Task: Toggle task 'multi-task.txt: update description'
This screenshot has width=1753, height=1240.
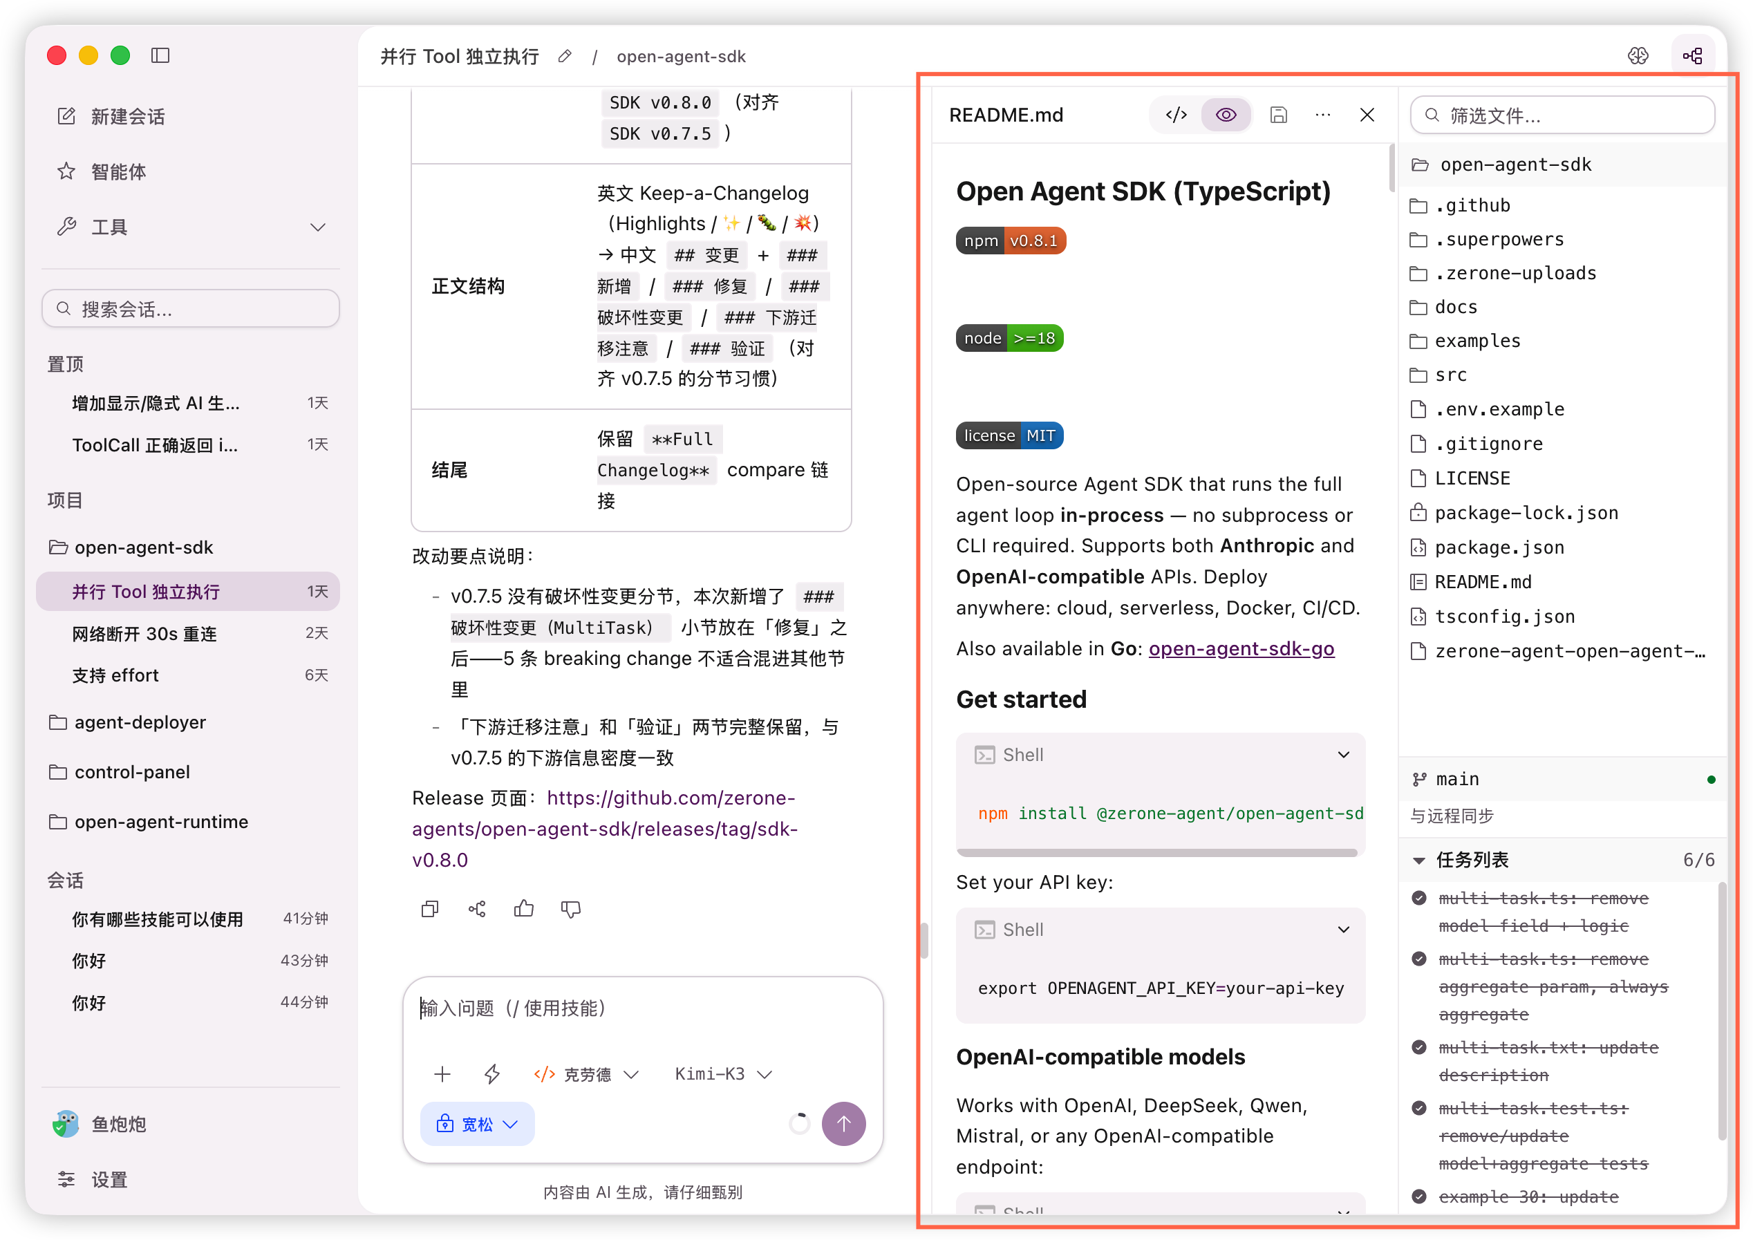Action: pos(1418,1047)
